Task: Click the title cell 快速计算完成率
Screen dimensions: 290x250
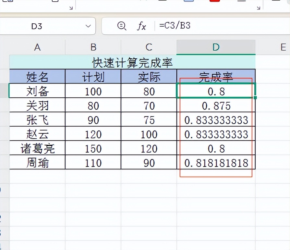Action: pos(132,62)
